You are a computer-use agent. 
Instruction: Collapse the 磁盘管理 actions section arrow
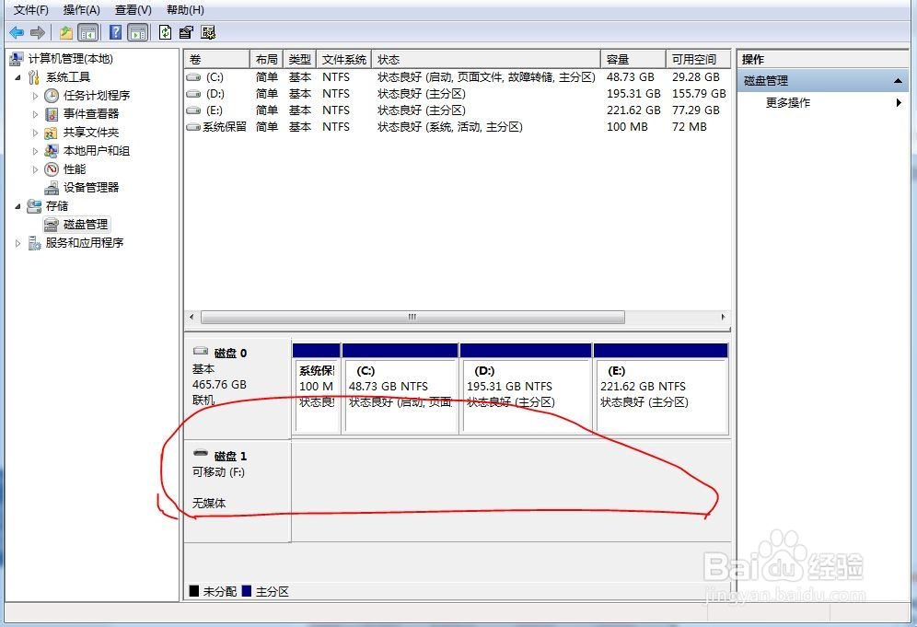click(x=898, y=81)
